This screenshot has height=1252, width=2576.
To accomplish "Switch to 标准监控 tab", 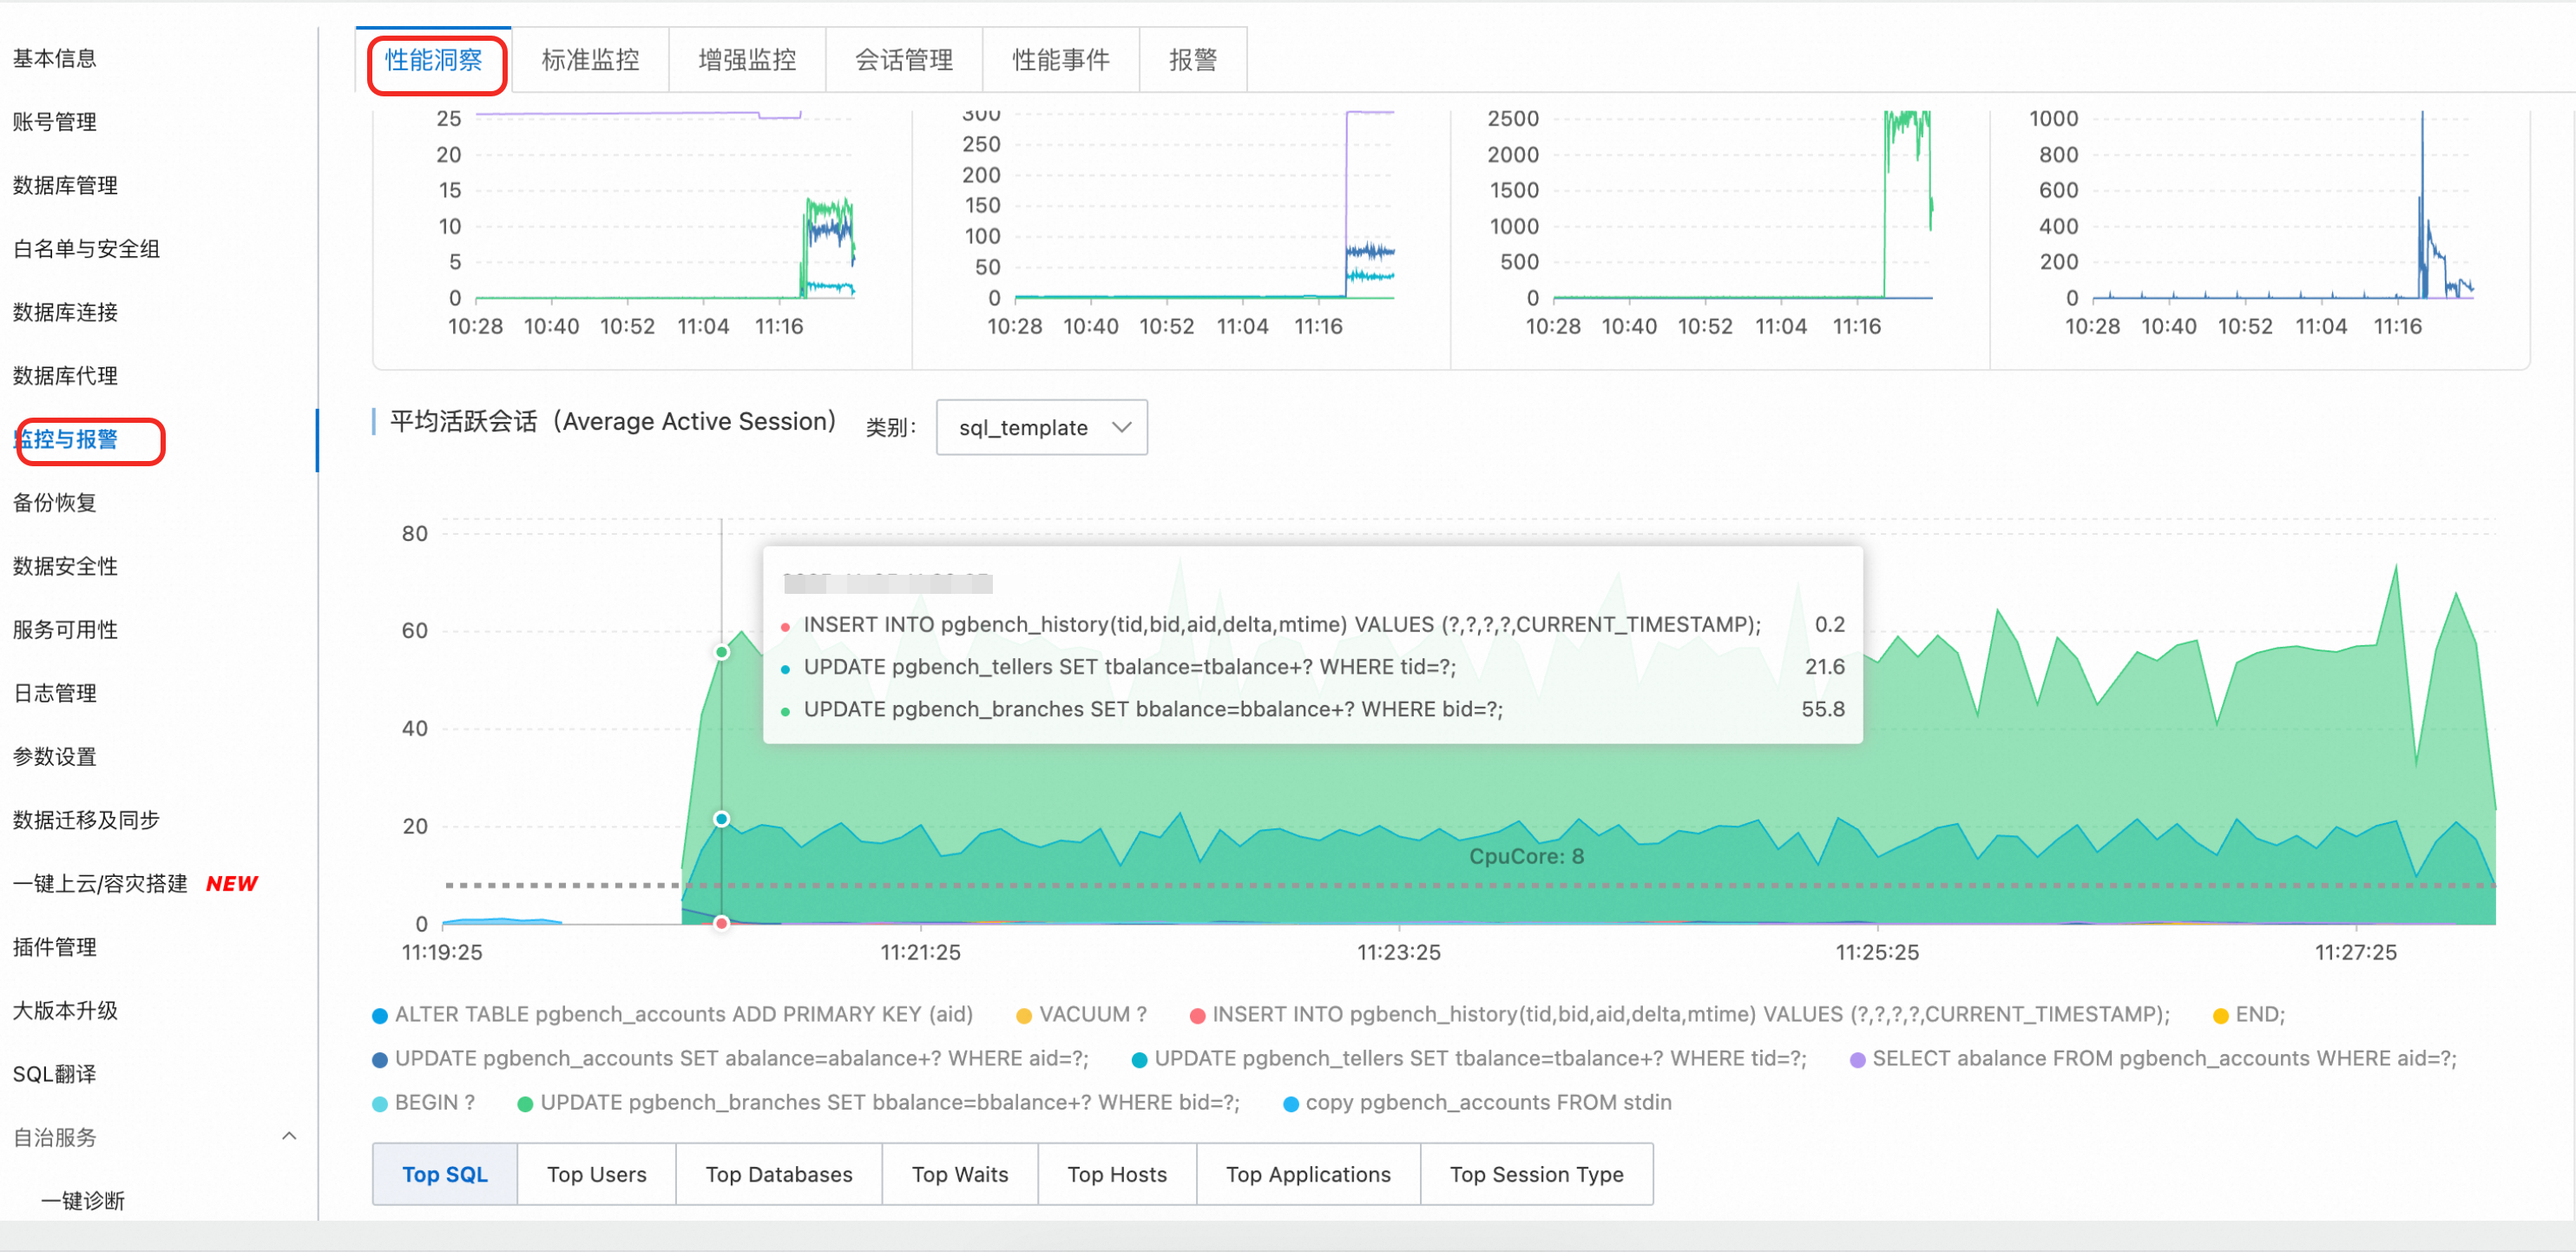I will tap(590, 60).
